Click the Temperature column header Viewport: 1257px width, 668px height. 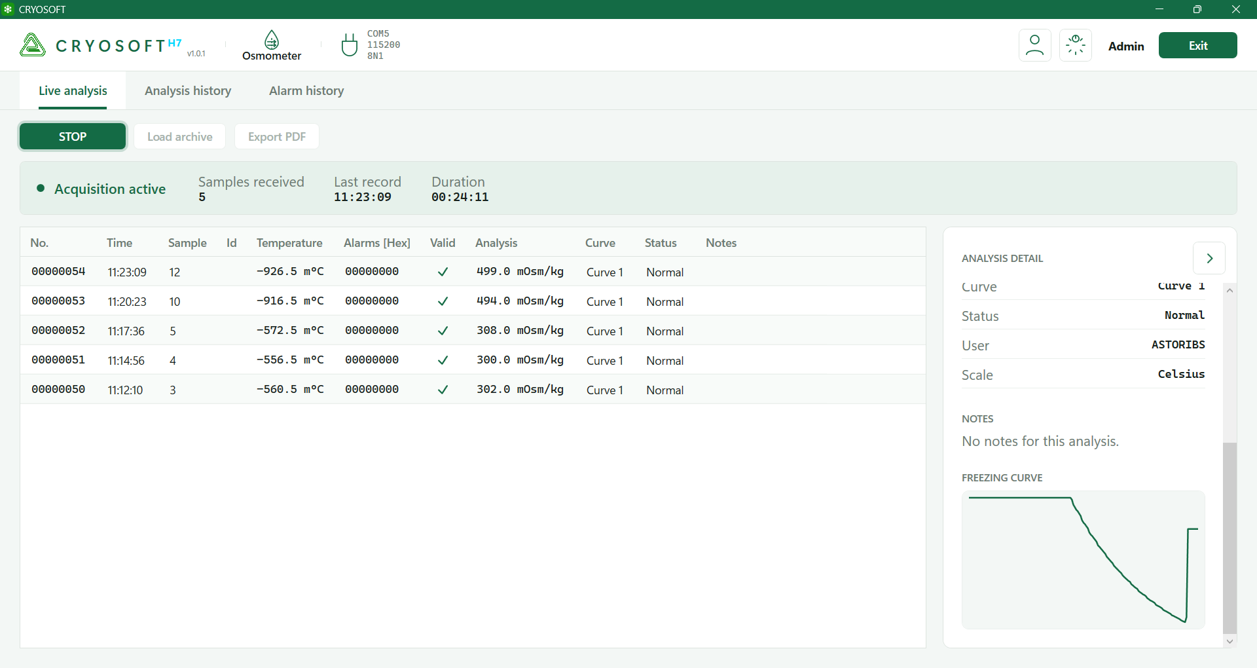(289, 243)
